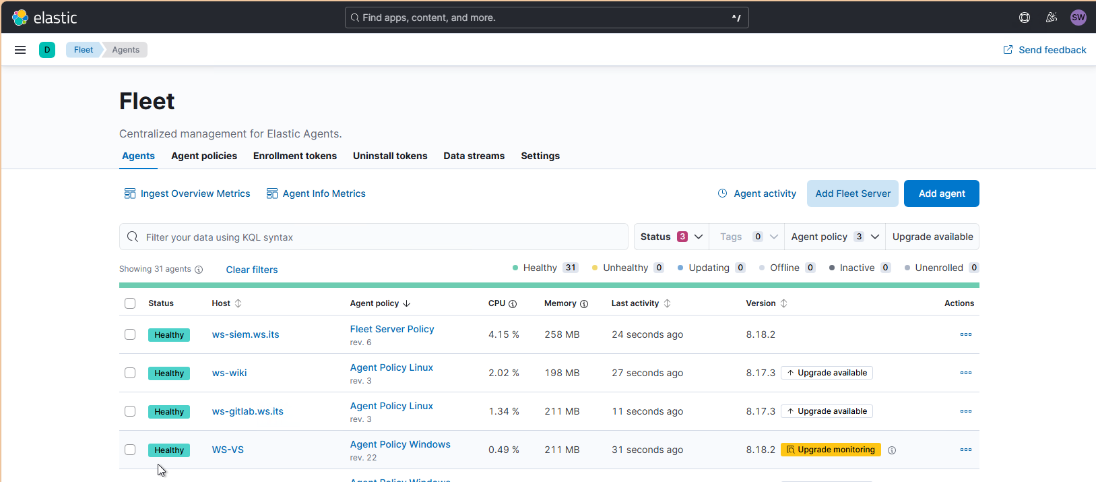The width and height of the screenshot is (1096, 482).
Task: Sort by Version column arrows
Action: [x=784, y=303]
